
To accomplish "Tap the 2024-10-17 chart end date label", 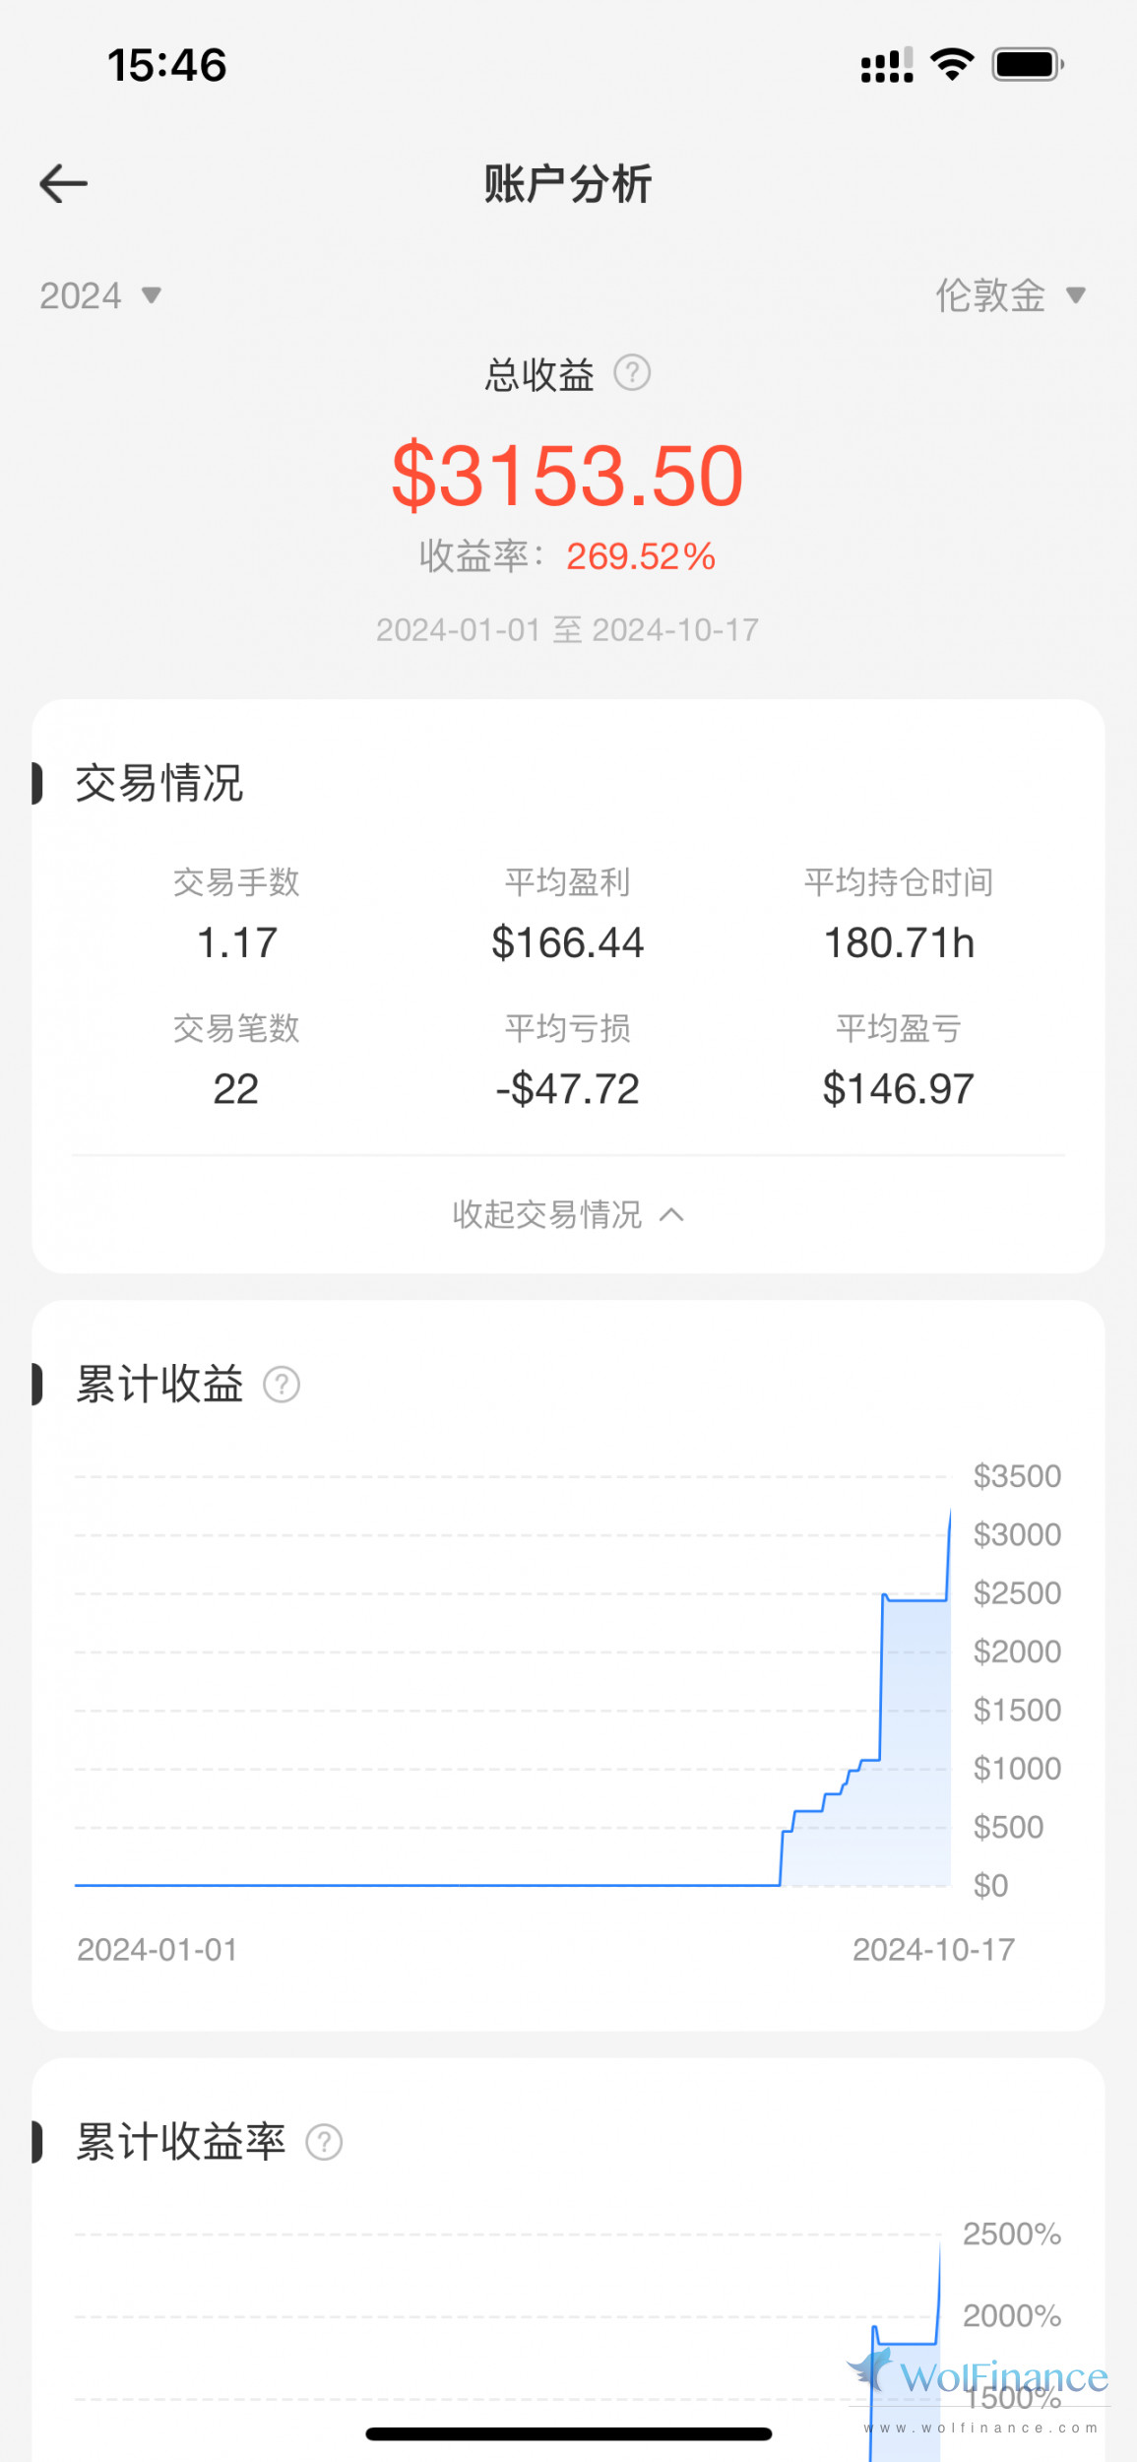I will click(933, 1950).
